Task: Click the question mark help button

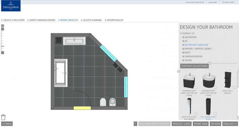Action: click(x=136, y=124)
